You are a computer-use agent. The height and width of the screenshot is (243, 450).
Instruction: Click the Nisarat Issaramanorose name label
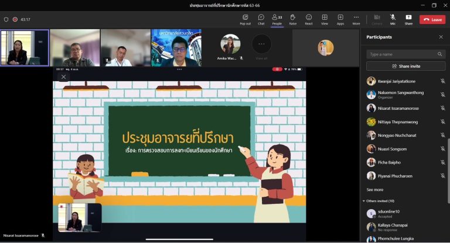(21, 235)
